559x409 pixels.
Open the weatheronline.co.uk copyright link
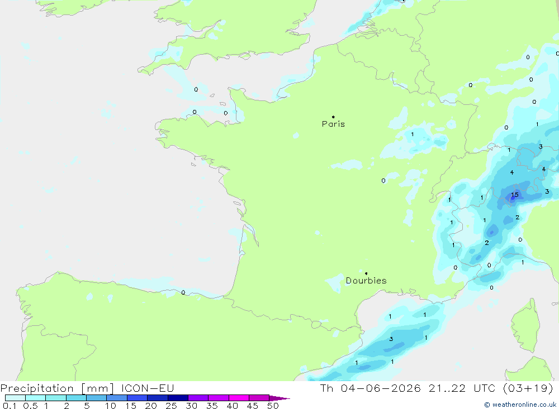tap(520, 405)
